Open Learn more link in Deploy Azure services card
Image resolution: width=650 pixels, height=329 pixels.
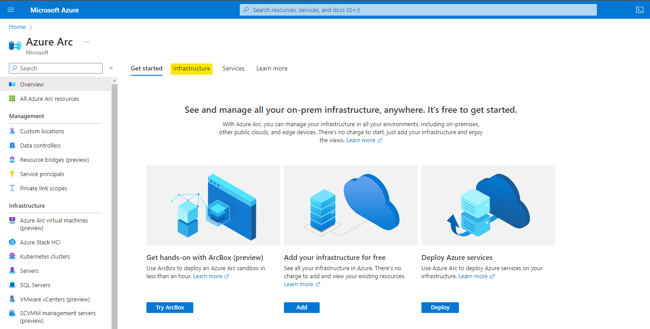[476, 276]
